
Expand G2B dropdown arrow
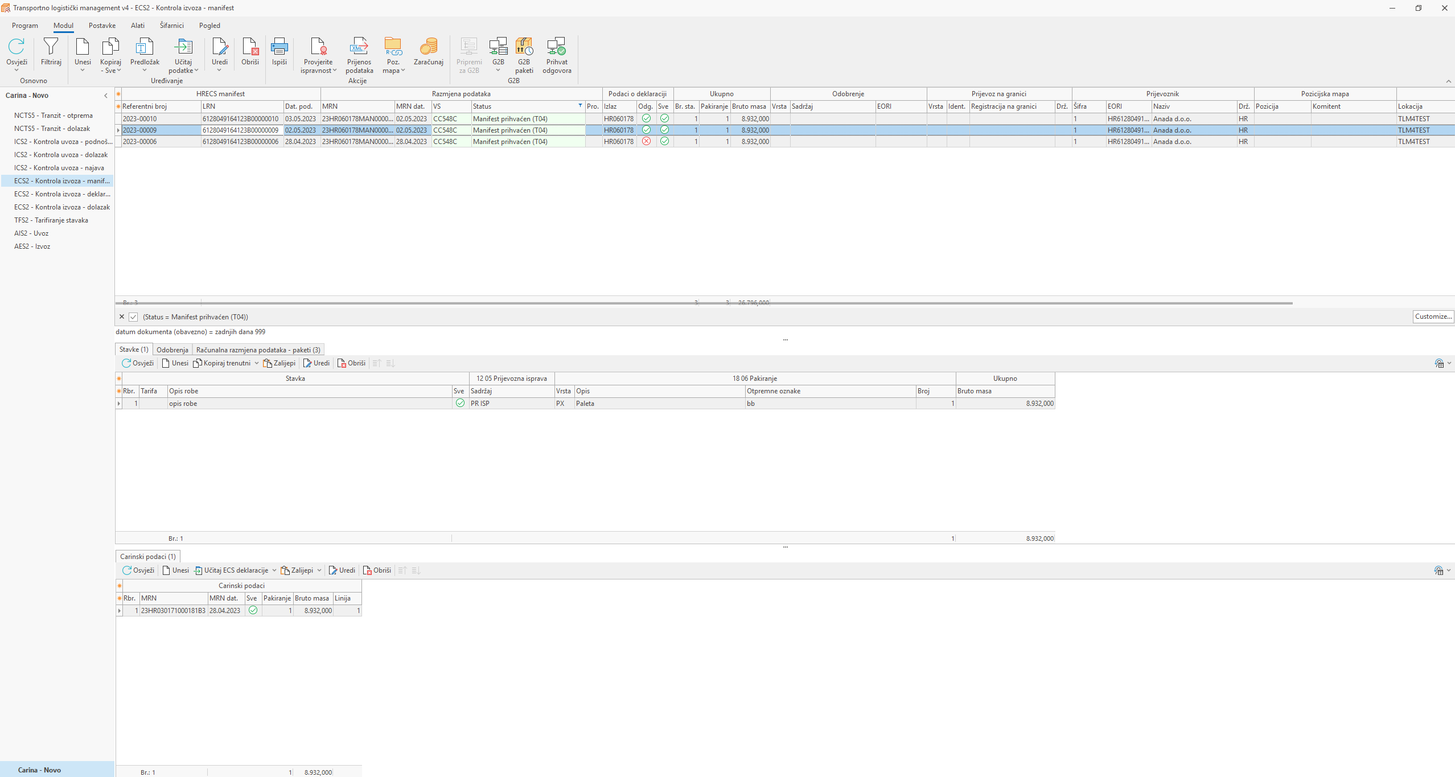(x=498, y=71)
